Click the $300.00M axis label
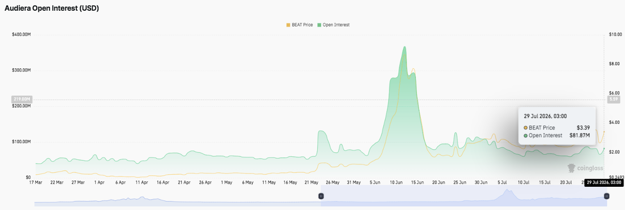The image size is (625, 210). coord(21,70)
